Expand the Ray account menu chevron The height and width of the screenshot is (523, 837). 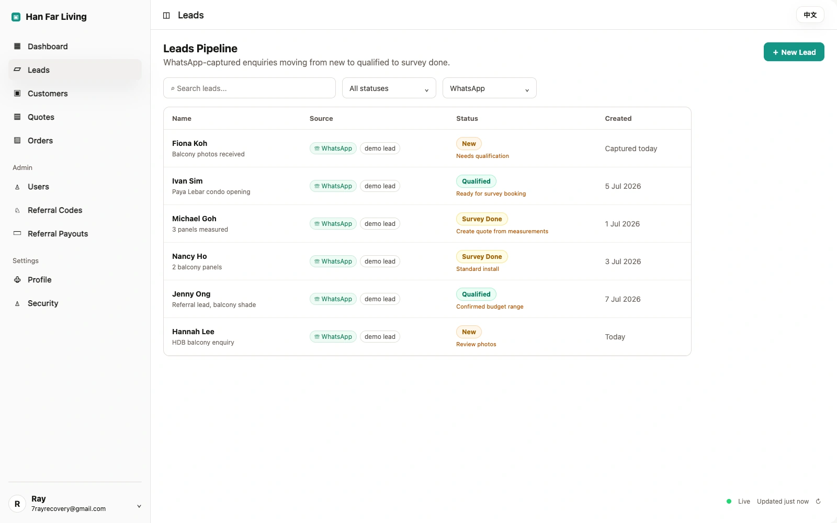click(139, 506)
